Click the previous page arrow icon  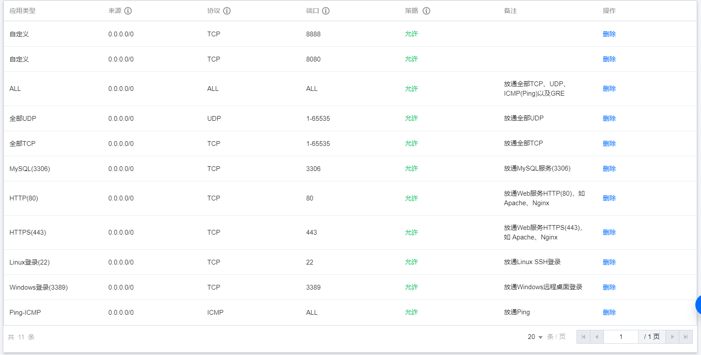[597, 337]
